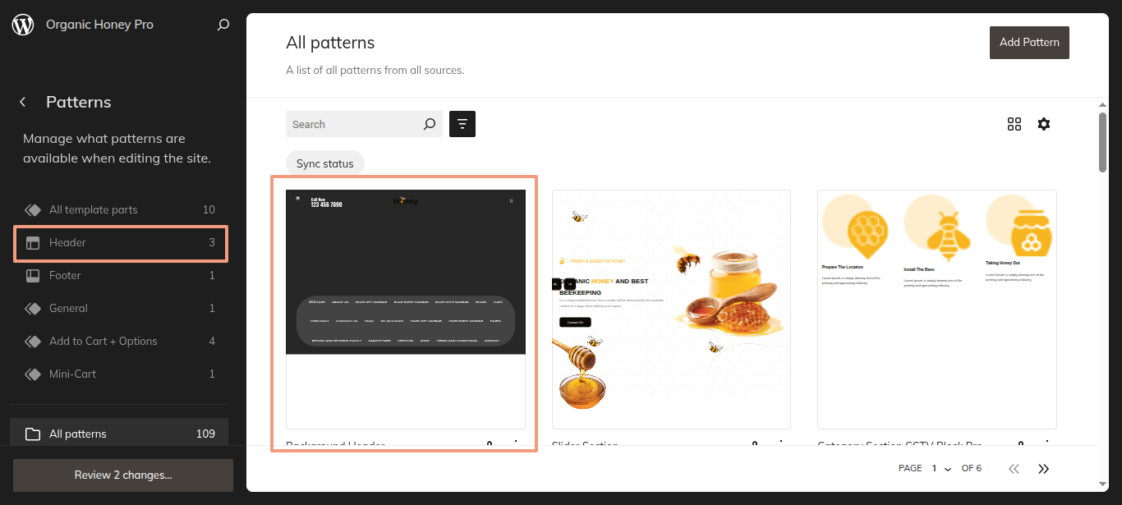The image size is (1122, 505).
Task: Open the site search magnifier icon
Action: tap(223, 25)
